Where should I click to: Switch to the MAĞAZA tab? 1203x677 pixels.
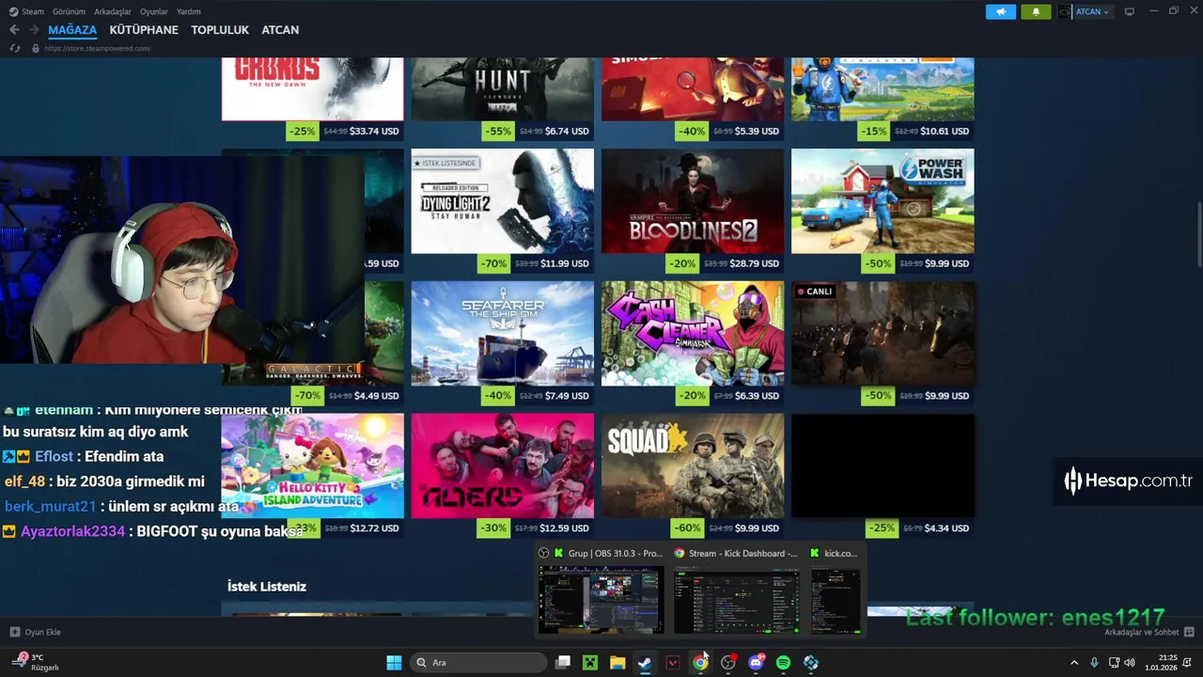72,30
